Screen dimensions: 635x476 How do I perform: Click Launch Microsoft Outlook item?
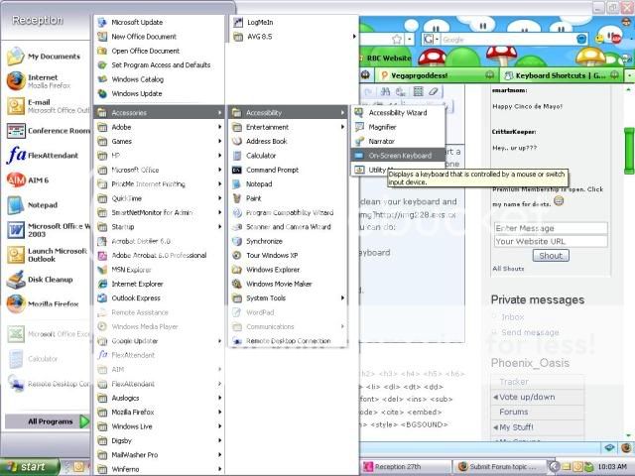click(47, 255)
